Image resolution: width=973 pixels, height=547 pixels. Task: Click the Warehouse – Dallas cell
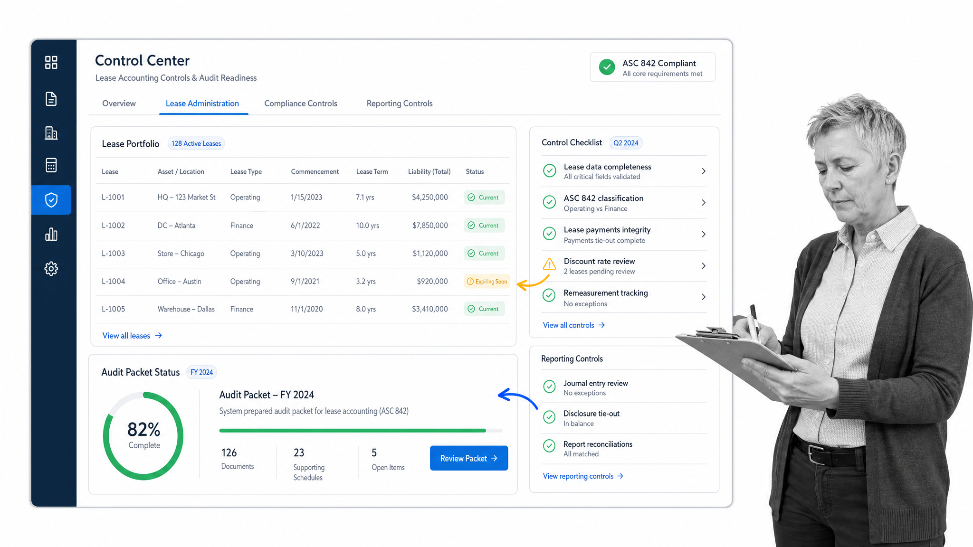pyautogui.click(x=186, y=309)
